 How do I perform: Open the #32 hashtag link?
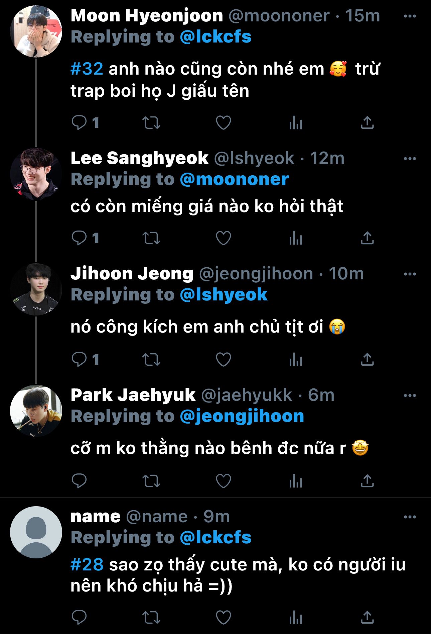(87, 69)
